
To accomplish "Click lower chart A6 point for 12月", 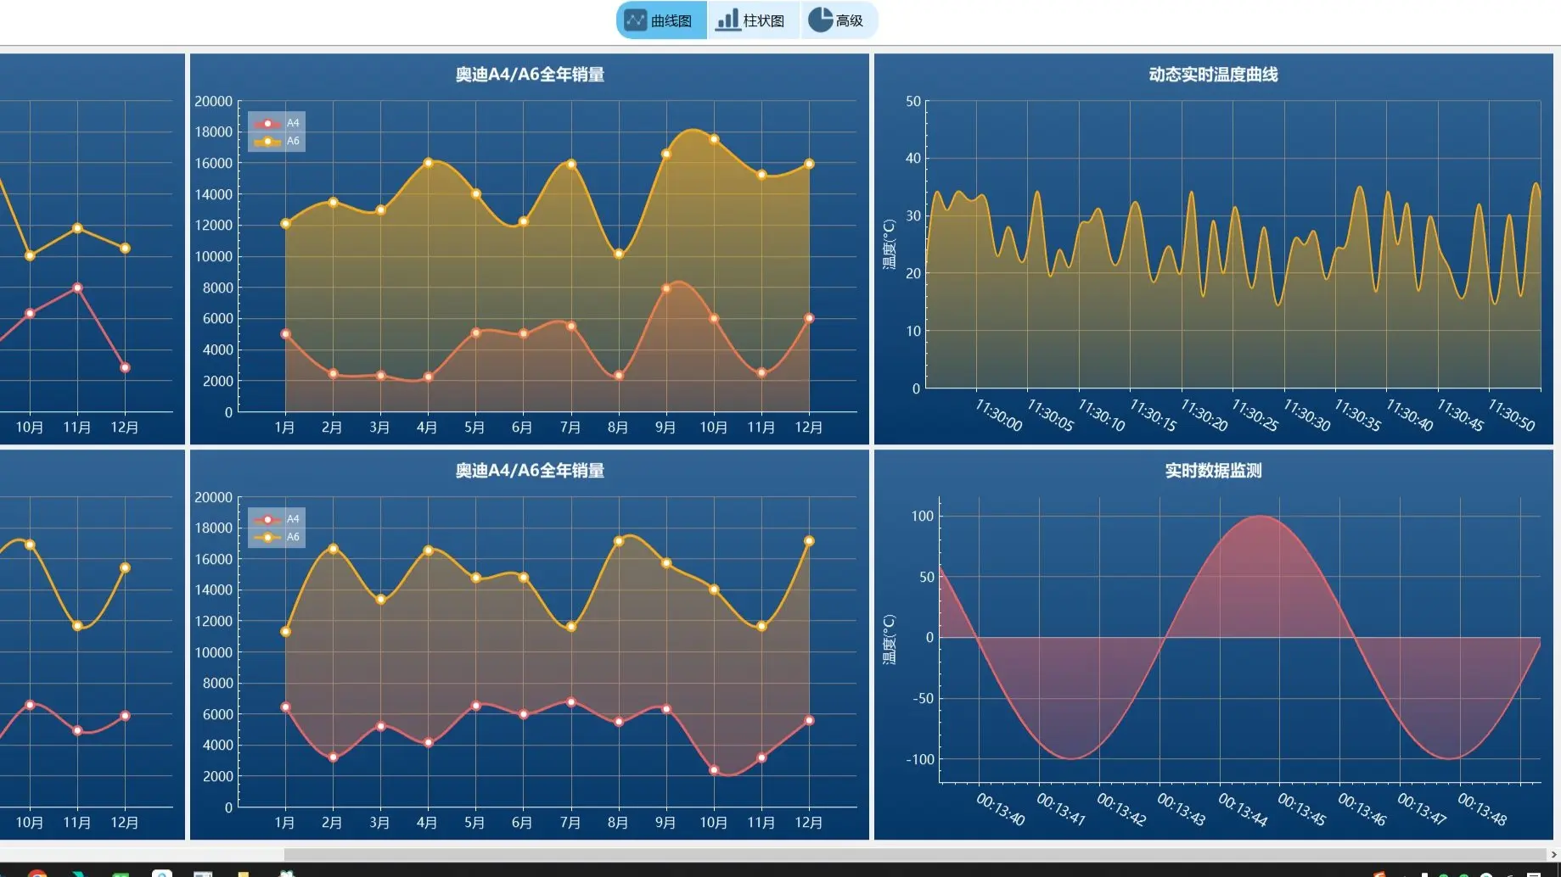I will click(809, 540).
